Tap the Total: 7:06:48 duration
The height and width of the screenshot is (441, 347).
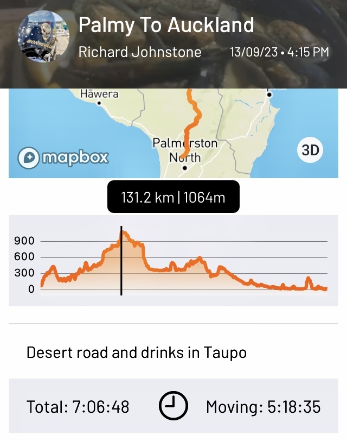[78, 406]
